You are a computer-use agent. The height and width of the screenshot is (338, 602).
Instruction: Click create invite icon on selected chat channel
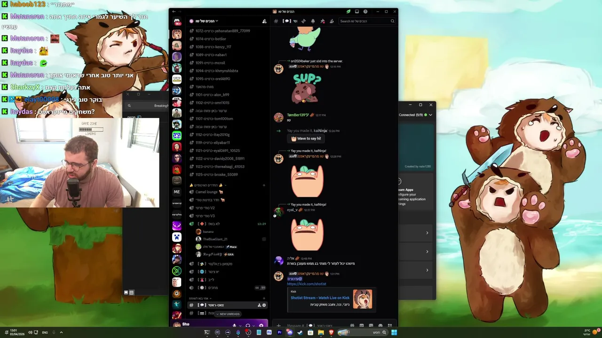tap(259, 305)
